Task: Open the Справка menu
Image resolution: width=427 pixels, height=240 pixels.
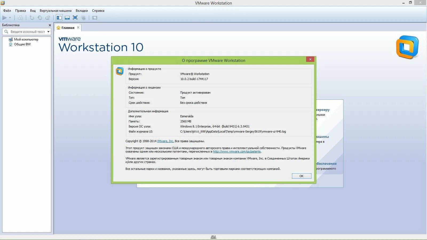Action: pos(98,11)
